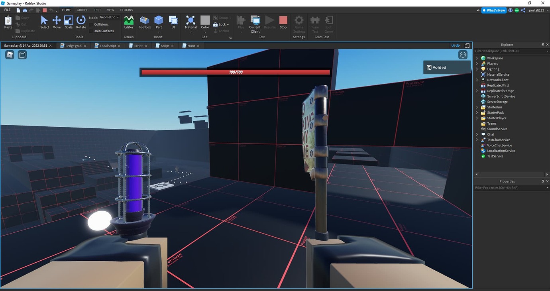Screen dimensions: 550x291
Task: Open the Toolbox
Action: pyautogui.click(x=144, y=22)
